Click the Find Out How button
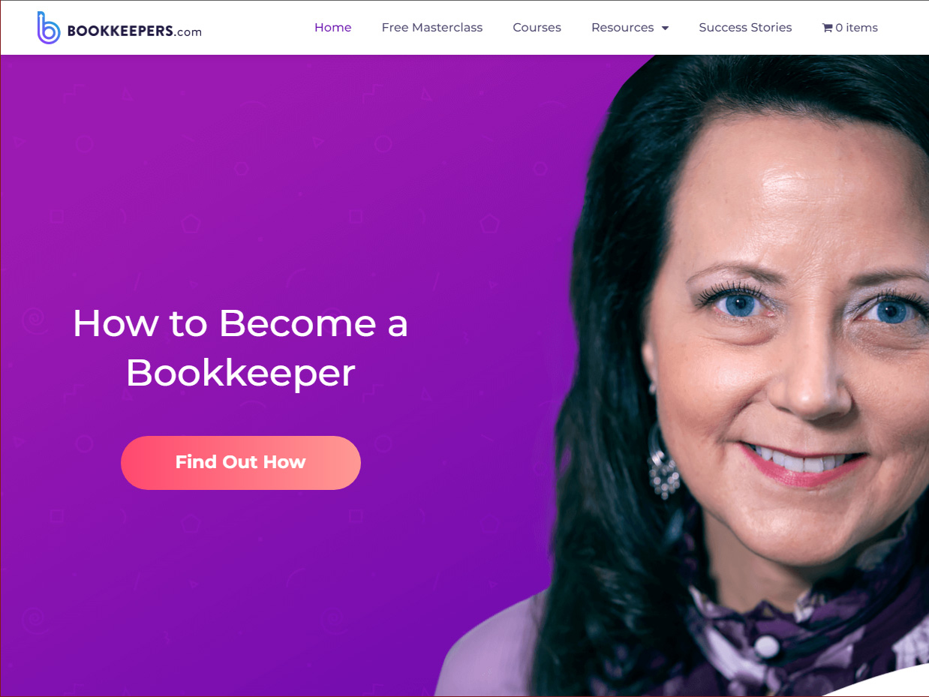Image resolution: width=929 pixels, height=697 pixels. (241, 462)
